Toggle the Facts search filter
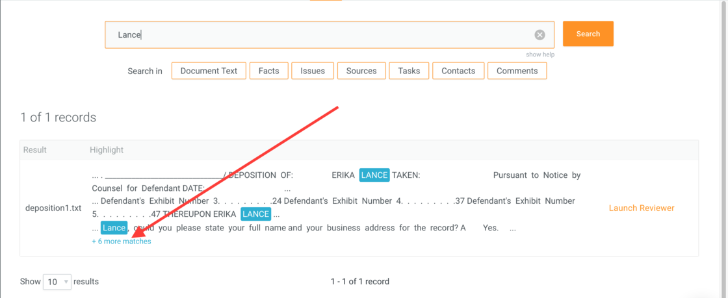Screen dimensions: 728x298 268,71
